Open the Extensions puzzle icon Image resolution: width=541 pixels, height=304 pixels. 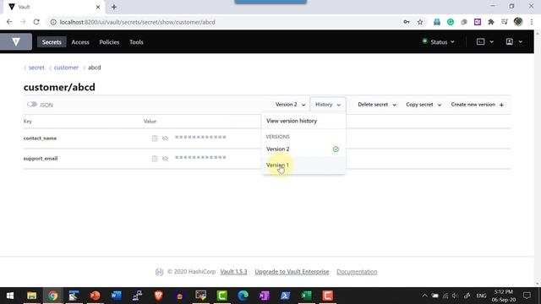point(491,22)
